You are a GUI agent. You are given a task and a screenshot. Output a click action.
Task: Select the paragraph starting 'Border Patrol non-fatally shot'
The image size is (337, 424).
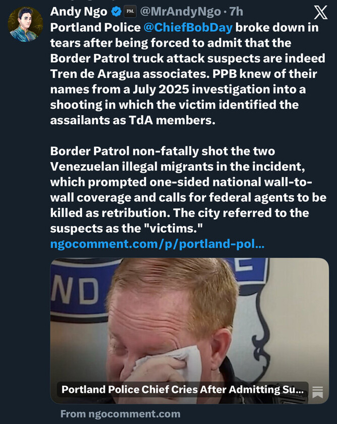[188, 190]
